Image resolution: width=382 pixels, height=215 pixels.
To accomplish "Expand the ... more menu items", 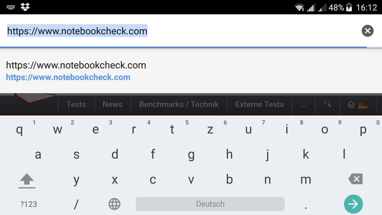I will (304, 105).
